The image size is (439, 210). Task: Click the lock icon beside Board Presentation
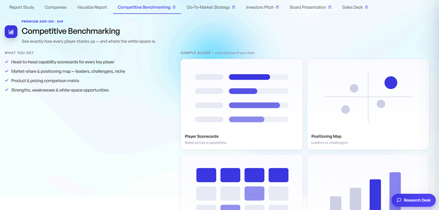point(330,7)
